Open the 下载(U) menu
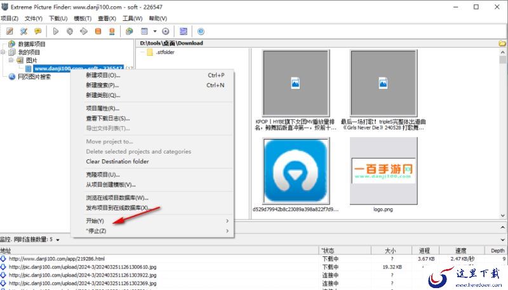 tap(58, 18)
